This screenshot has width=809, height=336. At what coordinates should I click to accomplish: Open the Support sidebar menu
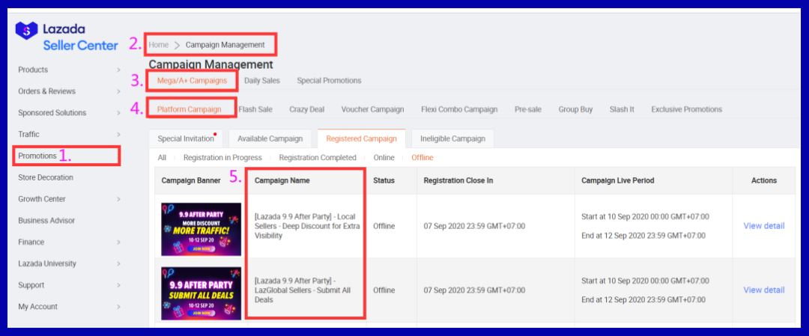[x=31, y=285]
